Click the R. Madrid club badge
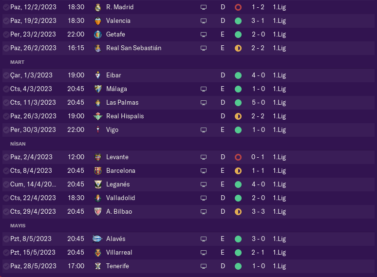Image resolution: width=377 pixels, height=277 pixels. pos(97,7)
